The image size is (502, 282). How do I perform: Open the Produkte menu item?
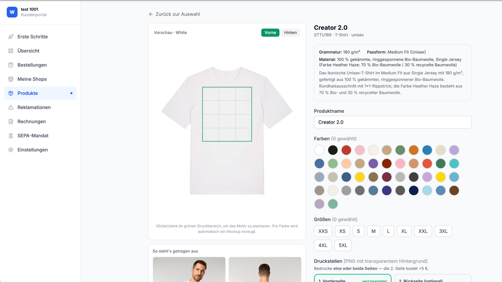(40, 93)
